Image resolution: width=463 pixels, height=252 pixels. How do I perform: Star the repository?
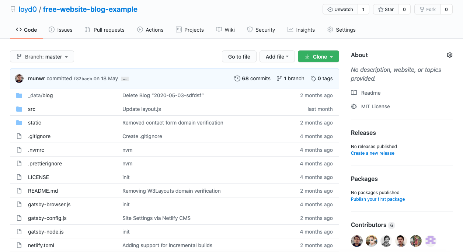pos(386,10)
